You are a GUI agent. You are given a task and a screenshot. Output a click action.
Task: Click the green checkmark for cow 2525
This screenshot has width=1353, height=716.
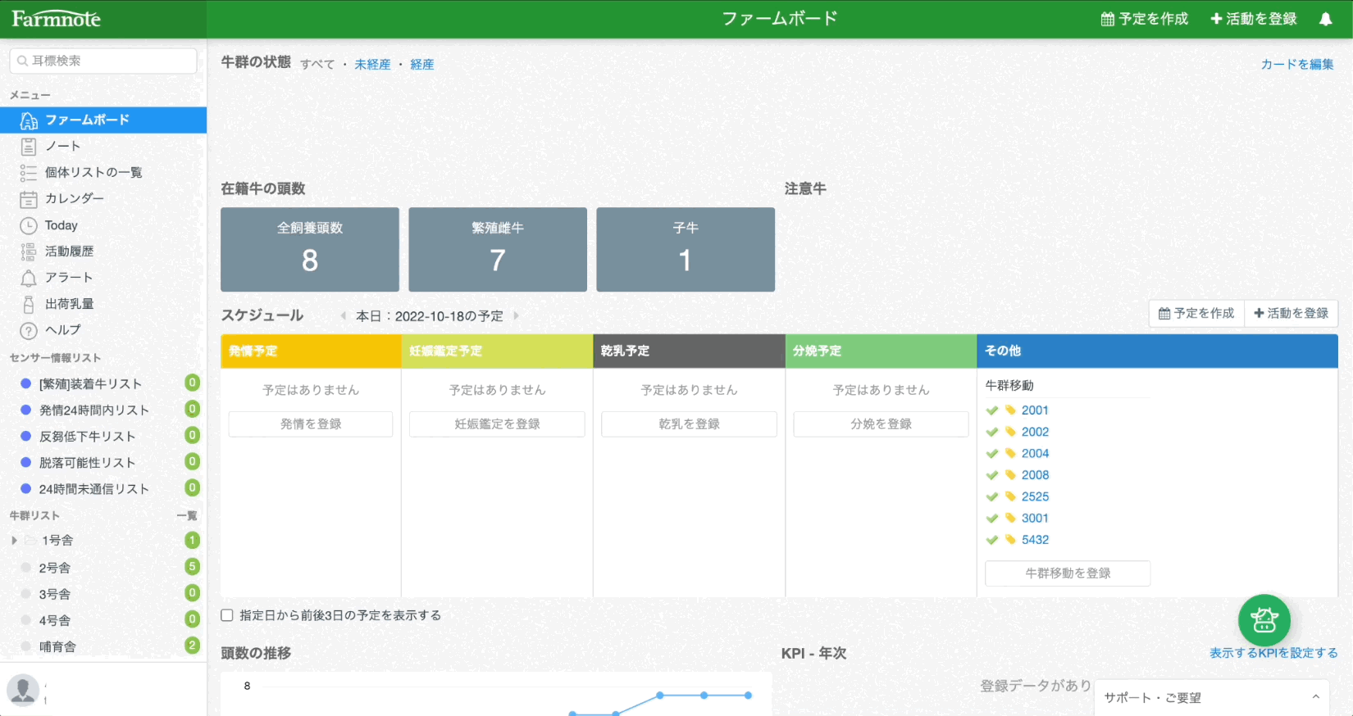pyautogui.click(x=992, y=496)
